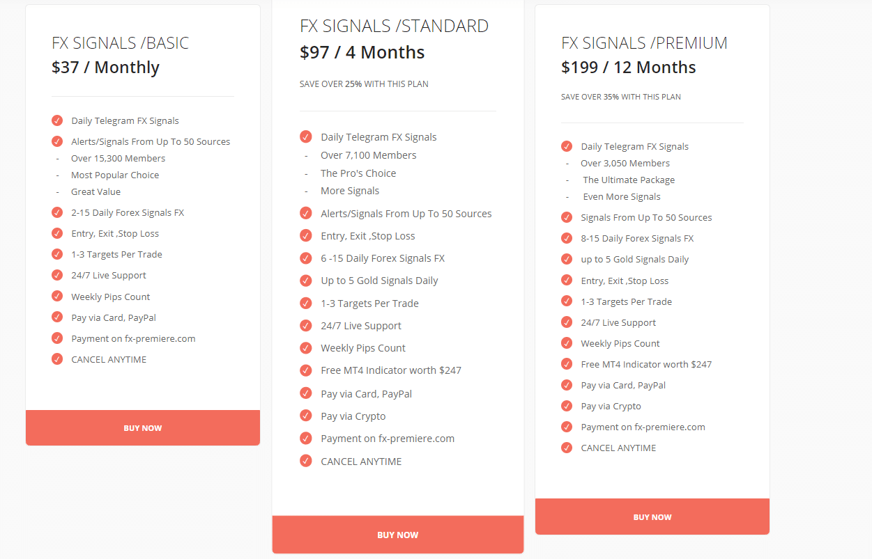Image resolution: width=872 pixels, height=559 pixels.
Task: Click BUY NOW under the Basic plan
Action: coord(143,428)
